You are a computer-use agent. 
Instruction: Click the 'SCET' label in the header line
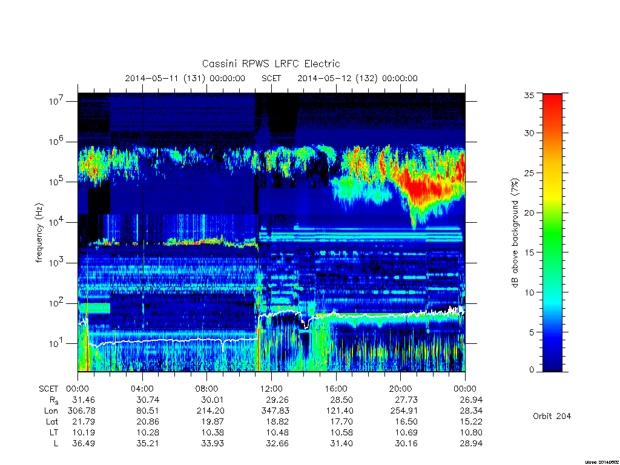point(271,78)
